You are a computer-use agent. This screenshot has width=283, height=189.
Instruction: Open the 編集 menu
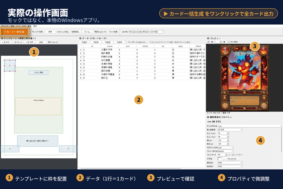[x=12, y=26]
